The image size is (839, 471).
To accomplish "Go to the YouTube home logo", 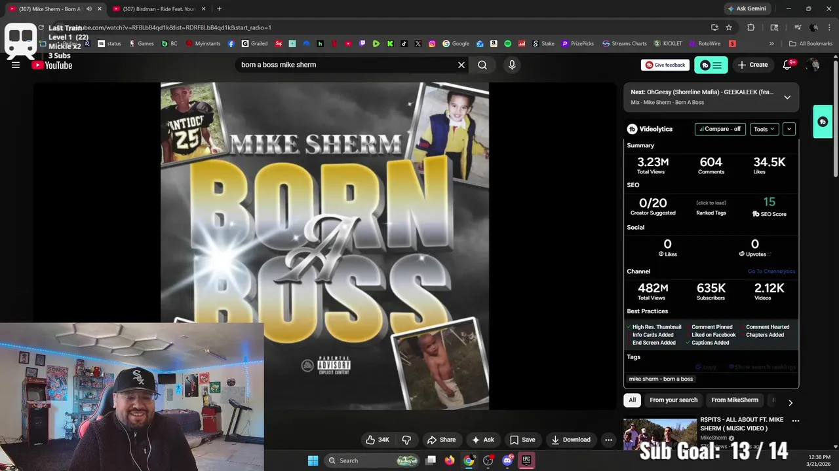I will (52, 65).
